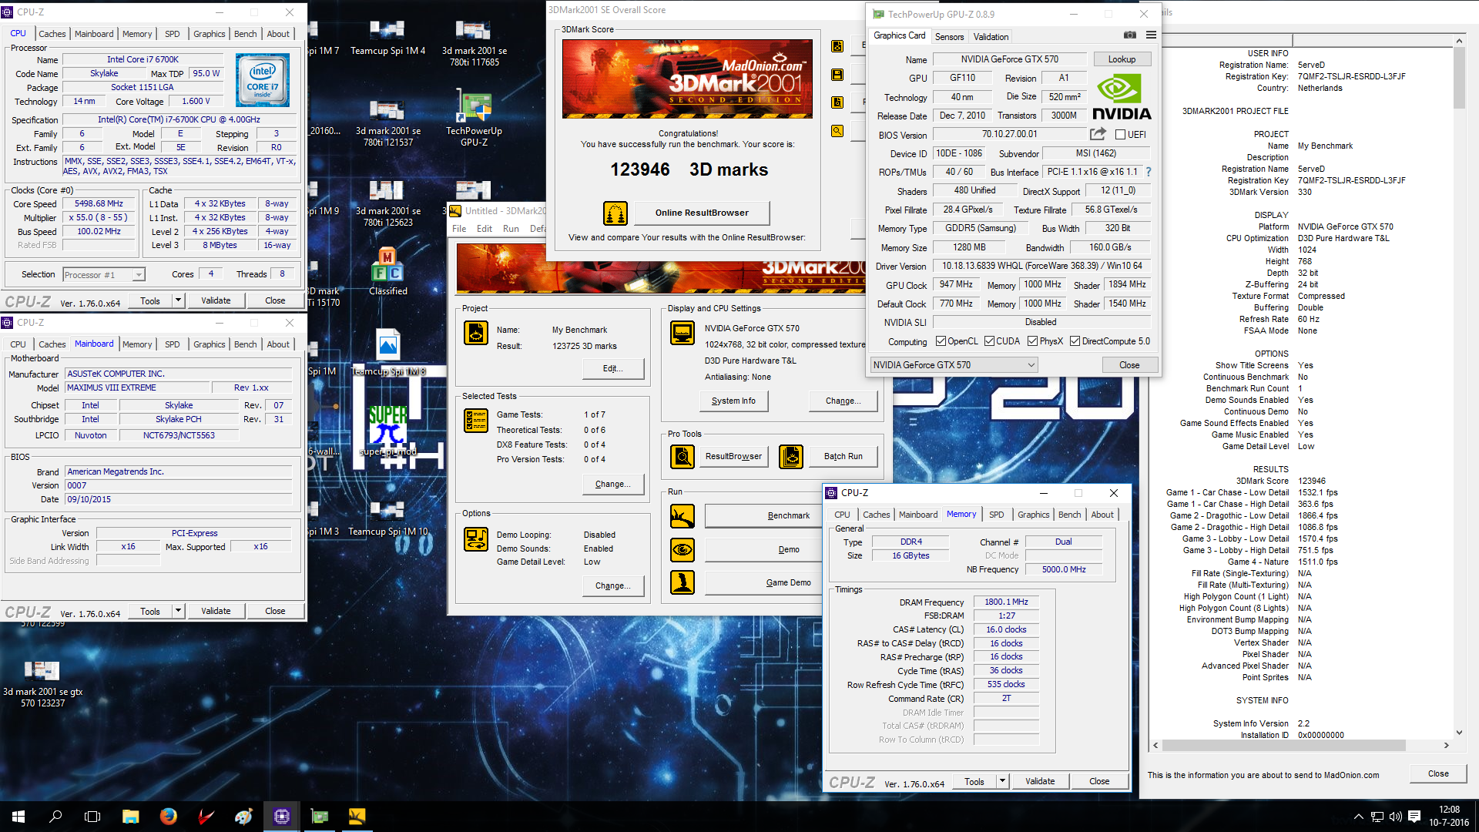Click the CPU-Z taskbar icon
Viewport: 1479px width, 832px height.
(x=281, y=816)
